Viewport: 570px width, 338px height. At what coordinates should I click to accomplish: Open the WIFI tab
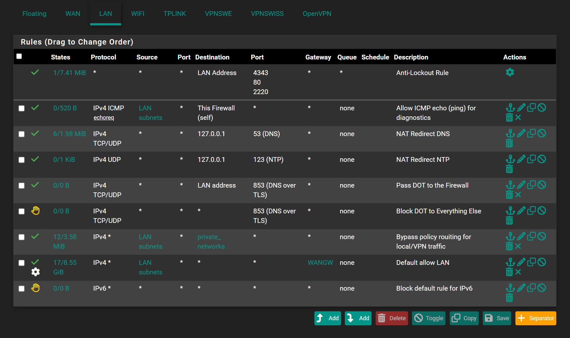point(137,14)
